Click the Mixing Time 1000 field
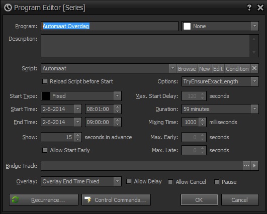The height and width of the screenshot is (214, 267). [x=191, y=122]
